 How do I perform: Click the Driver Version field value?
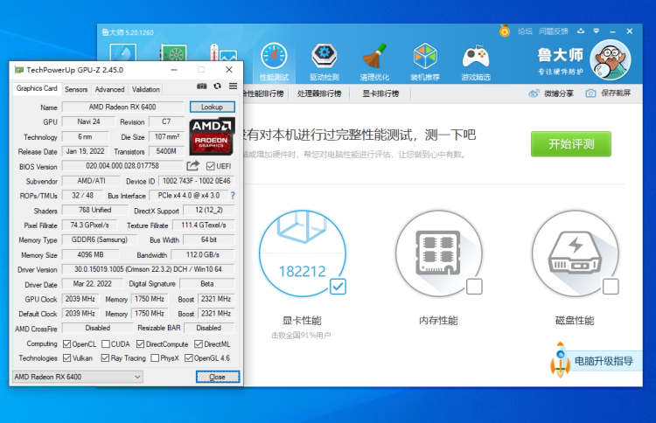point(148,269)
